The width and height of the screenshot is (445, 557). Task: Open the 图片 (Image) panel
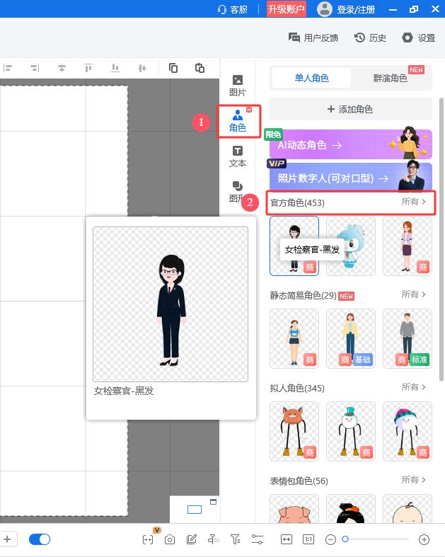[238, 86]
